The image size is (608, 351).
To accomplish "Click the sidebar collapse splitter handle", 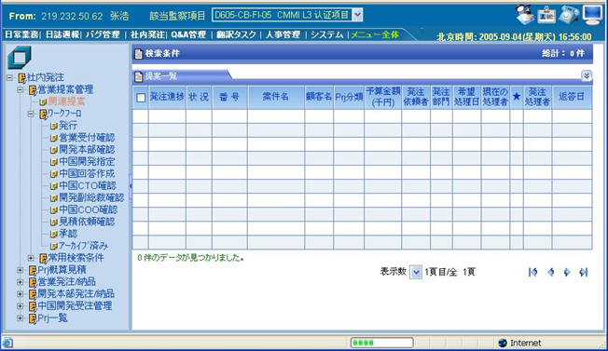I will click(x=131, y=186).
